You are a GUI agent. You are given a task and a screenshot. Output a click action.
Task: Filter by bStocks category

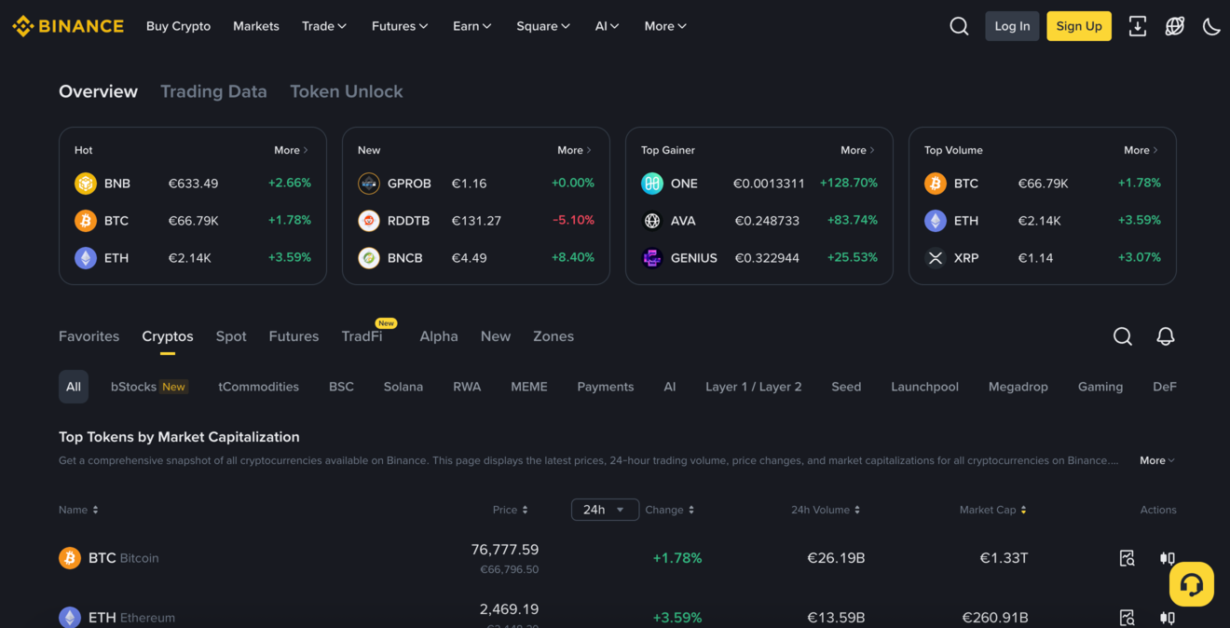149,387
